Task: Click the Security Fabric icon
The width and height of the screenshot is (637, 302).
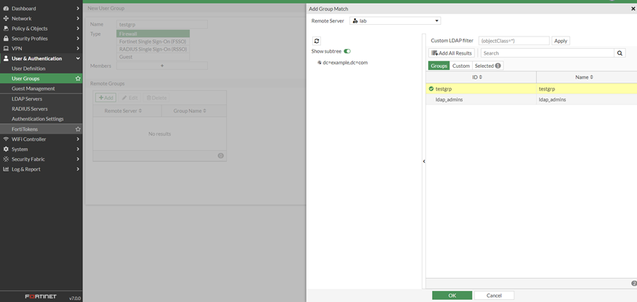Action: click(6, 159)
